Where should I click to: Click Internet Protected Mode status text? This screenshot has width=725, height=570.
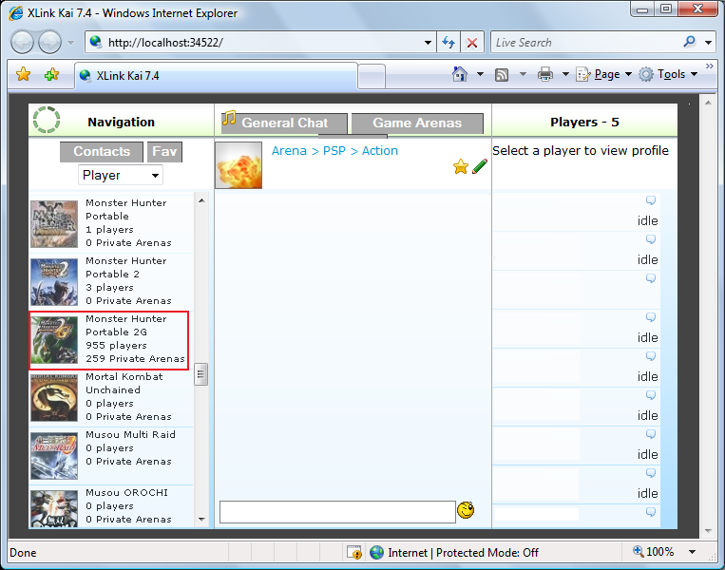[x=464, y=553]
